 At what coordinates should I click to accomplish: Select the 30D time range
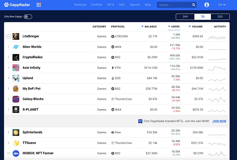tap(220, 17)
